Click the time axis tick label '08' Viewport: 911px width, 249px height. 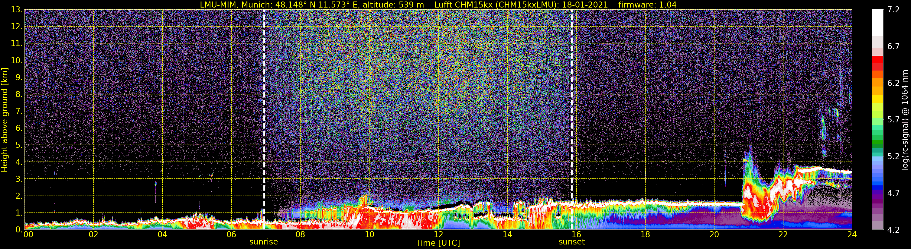(x=300, y=235)
